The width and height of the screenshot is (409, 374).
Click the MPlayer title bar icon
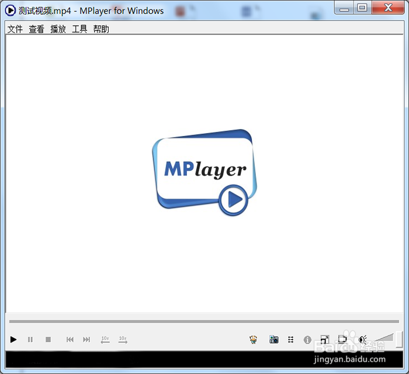11,11
